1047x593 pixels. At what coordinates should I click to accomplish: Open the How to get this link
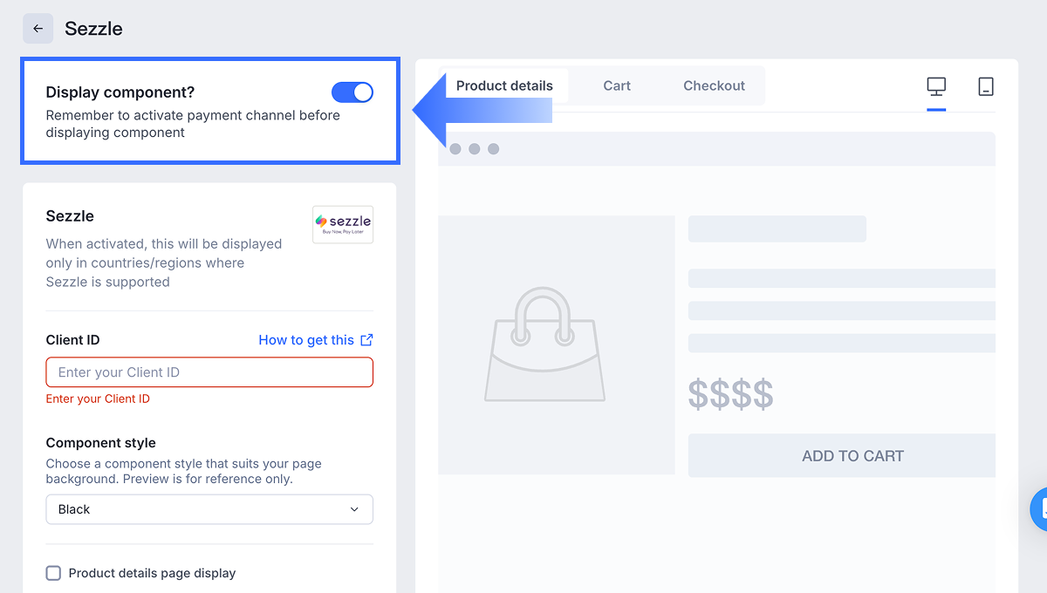306,340
